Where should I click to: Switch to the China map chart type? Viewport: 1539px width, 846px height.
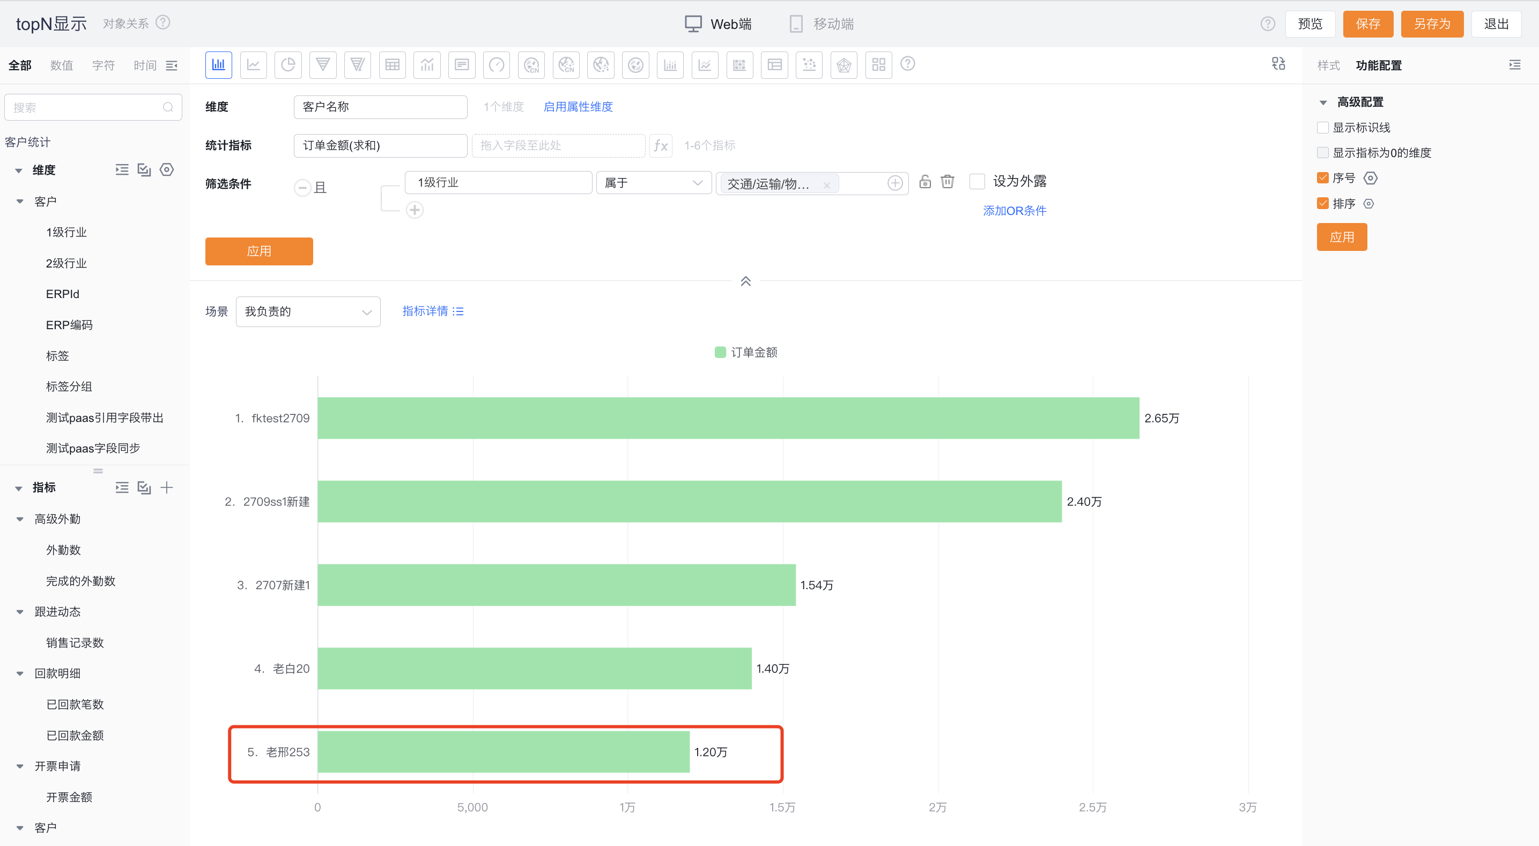pyautogui.click(x=530, y=64)
